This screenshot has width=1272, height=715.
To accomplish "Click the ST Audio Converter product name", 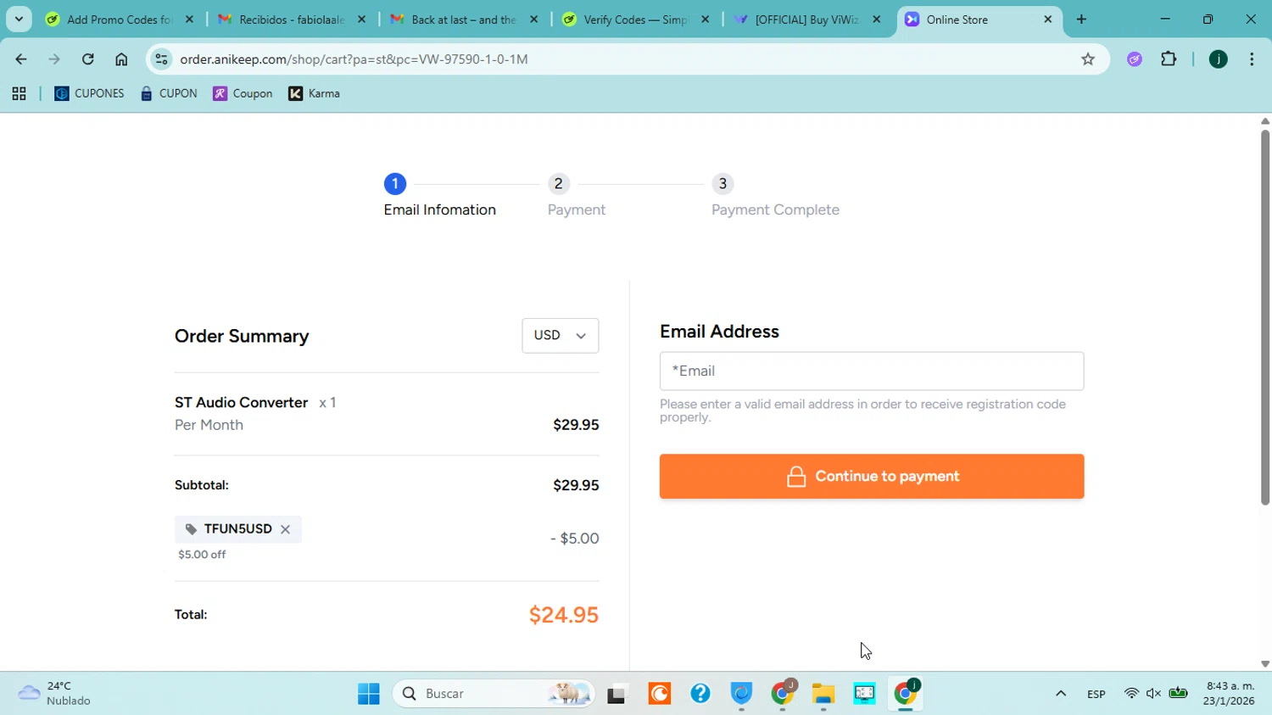I will (x=241, y=403).
